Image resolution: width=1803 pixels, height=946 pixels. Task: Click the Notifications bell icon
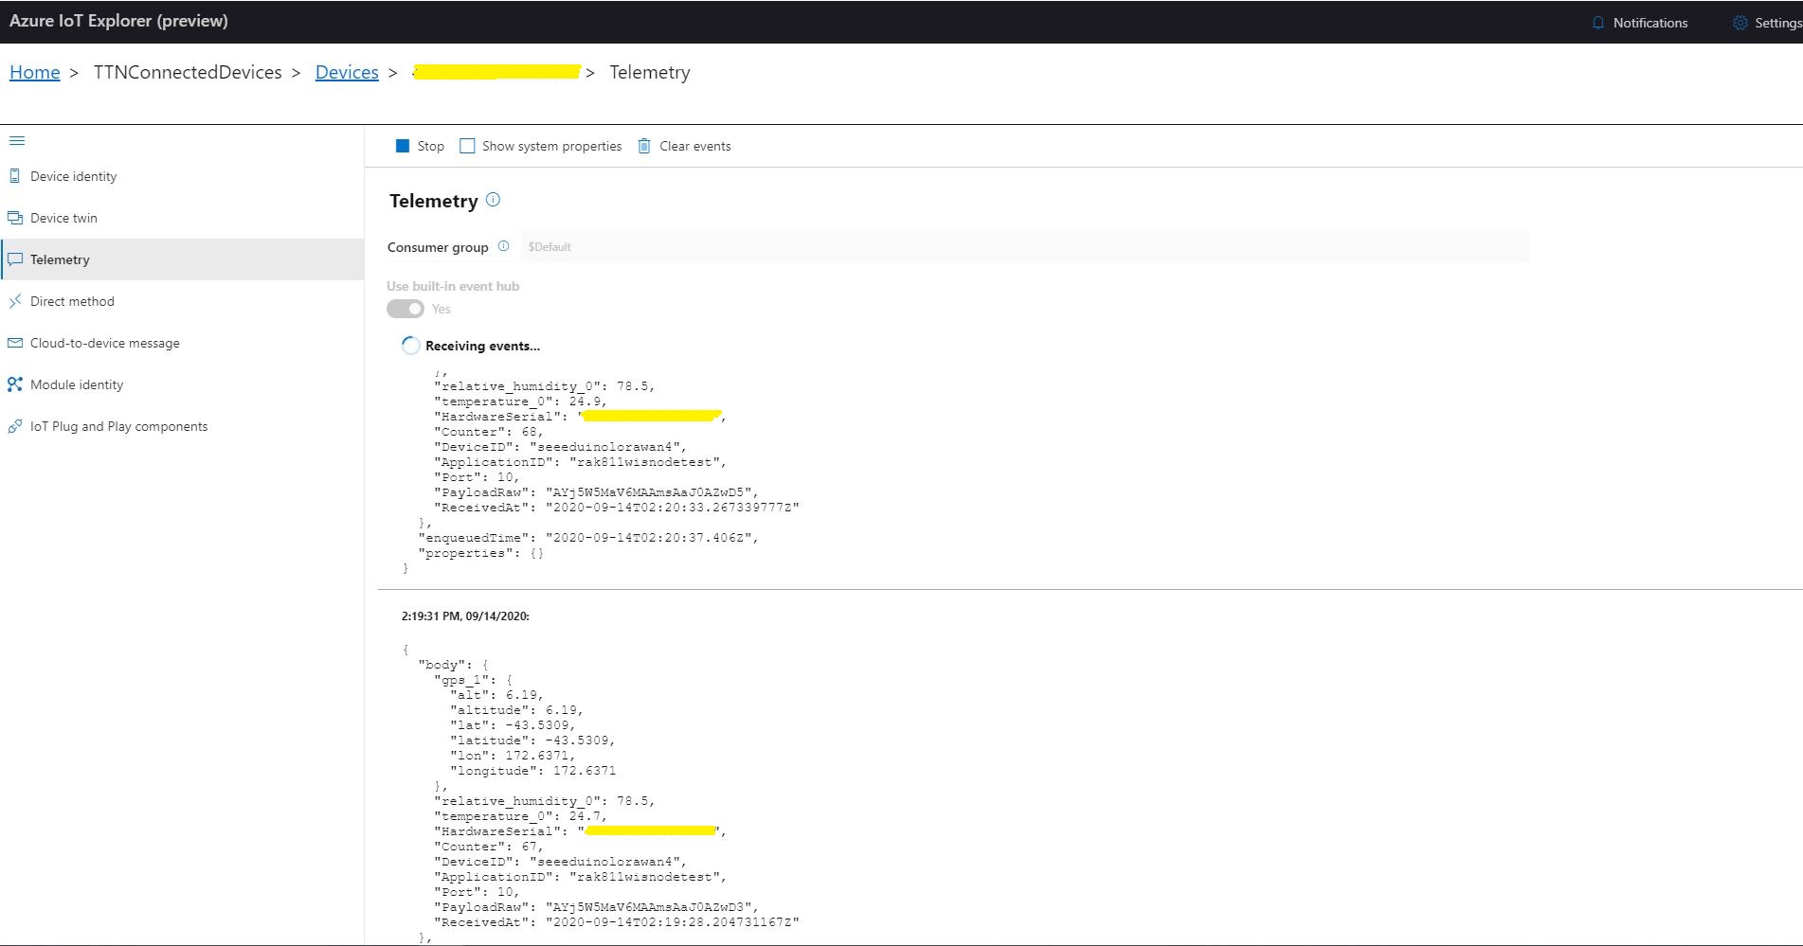pyautogui.click(x=1597, y=22)
